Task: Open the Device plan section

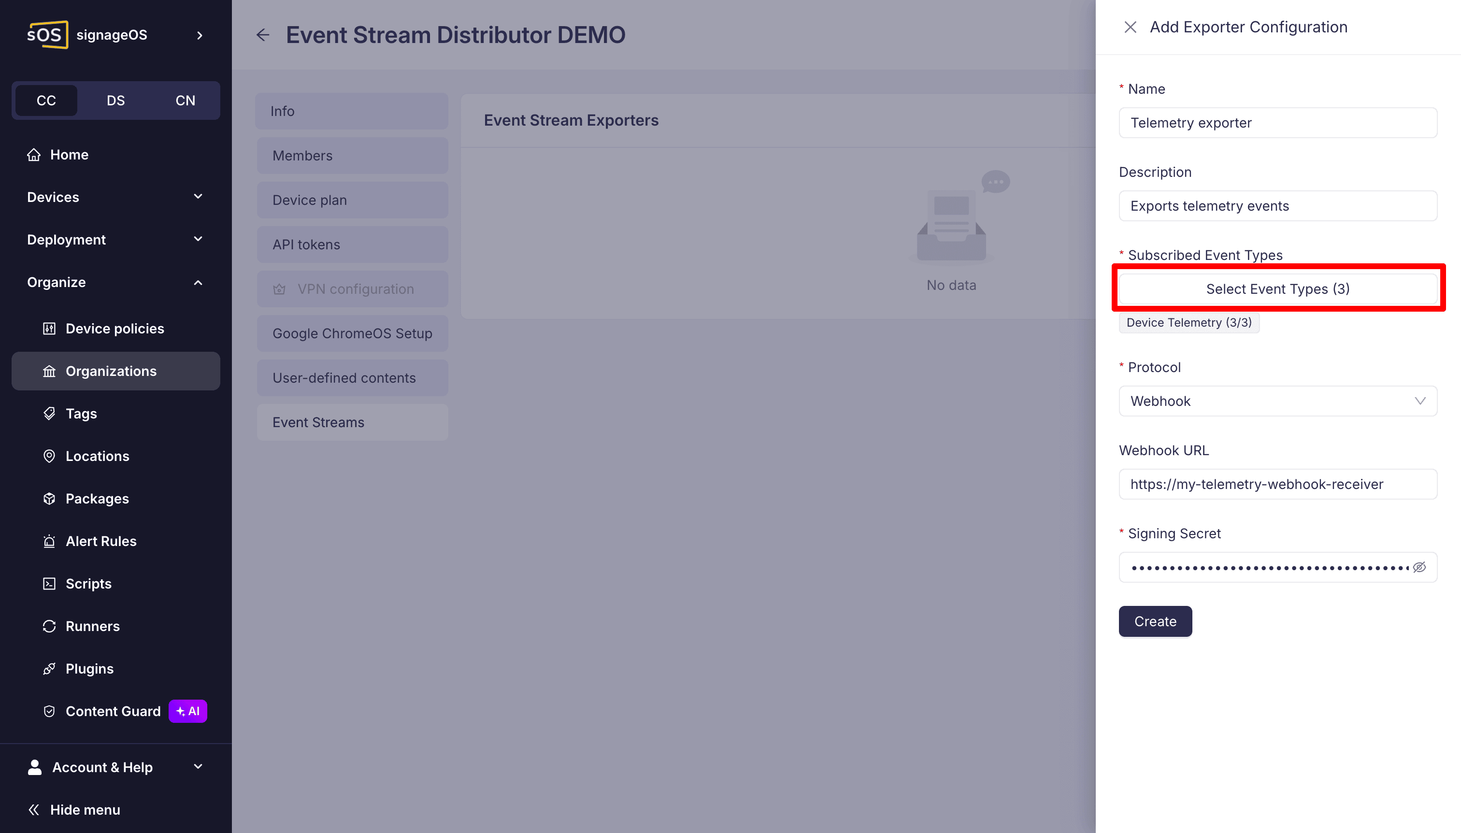Action: point(352,200)
